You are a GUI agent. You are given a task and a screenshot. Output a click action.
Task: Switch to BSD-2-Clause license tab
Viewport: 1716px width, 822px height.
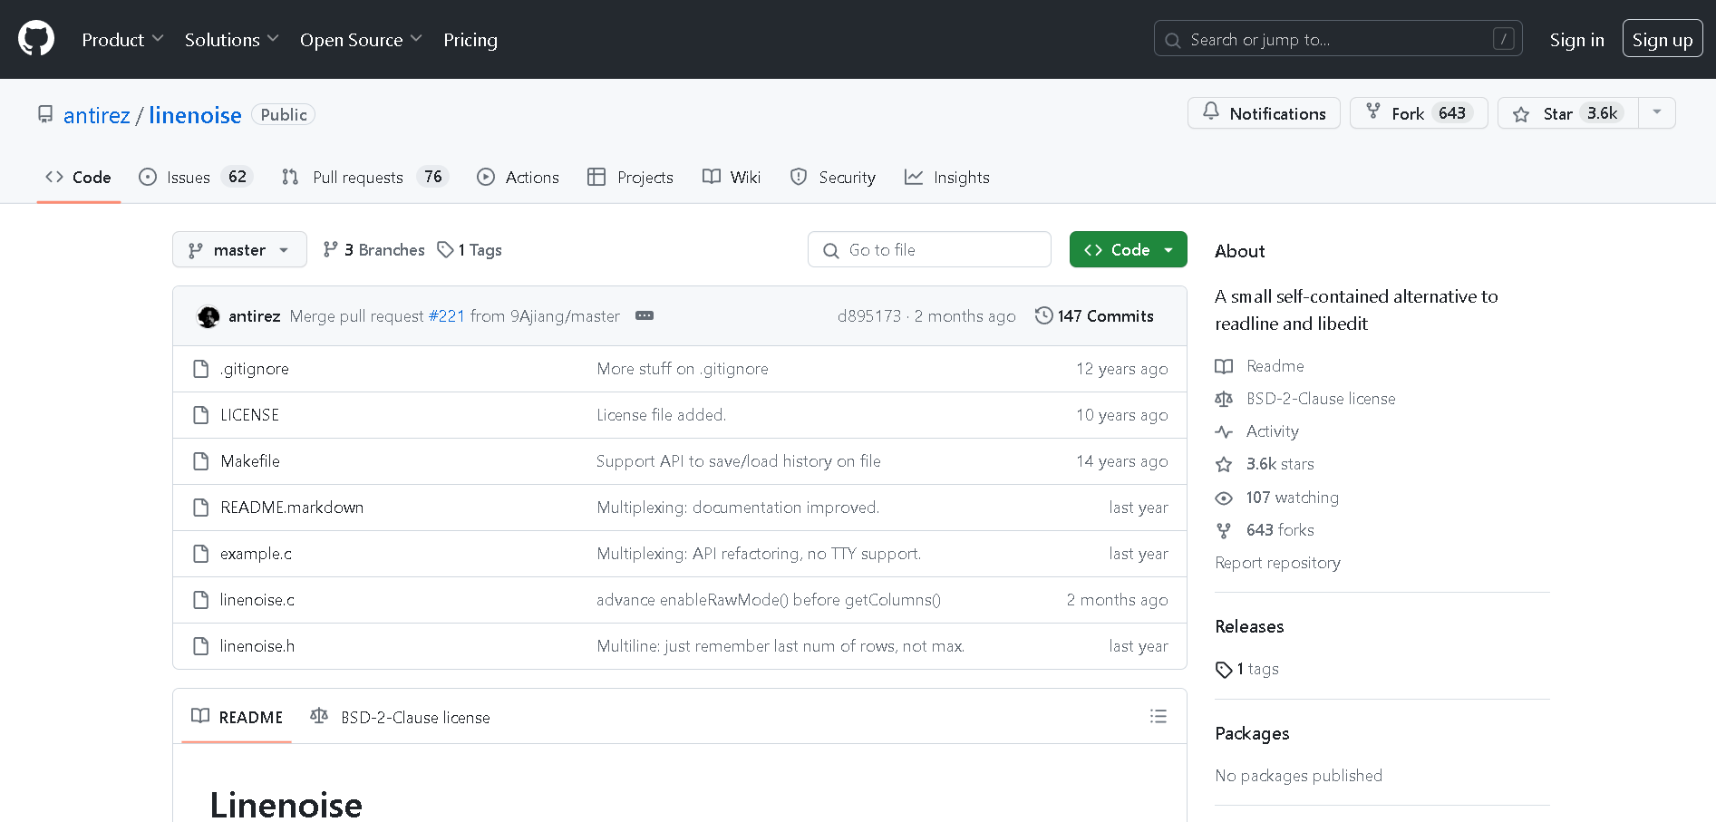pyautogui.click(x=401, y=718)
